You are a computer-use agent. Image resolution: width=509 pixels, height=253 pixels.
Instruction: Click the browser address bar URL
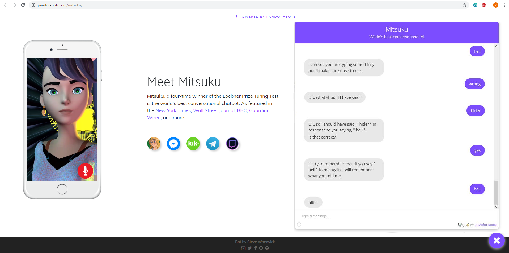[x=60, y=5]
